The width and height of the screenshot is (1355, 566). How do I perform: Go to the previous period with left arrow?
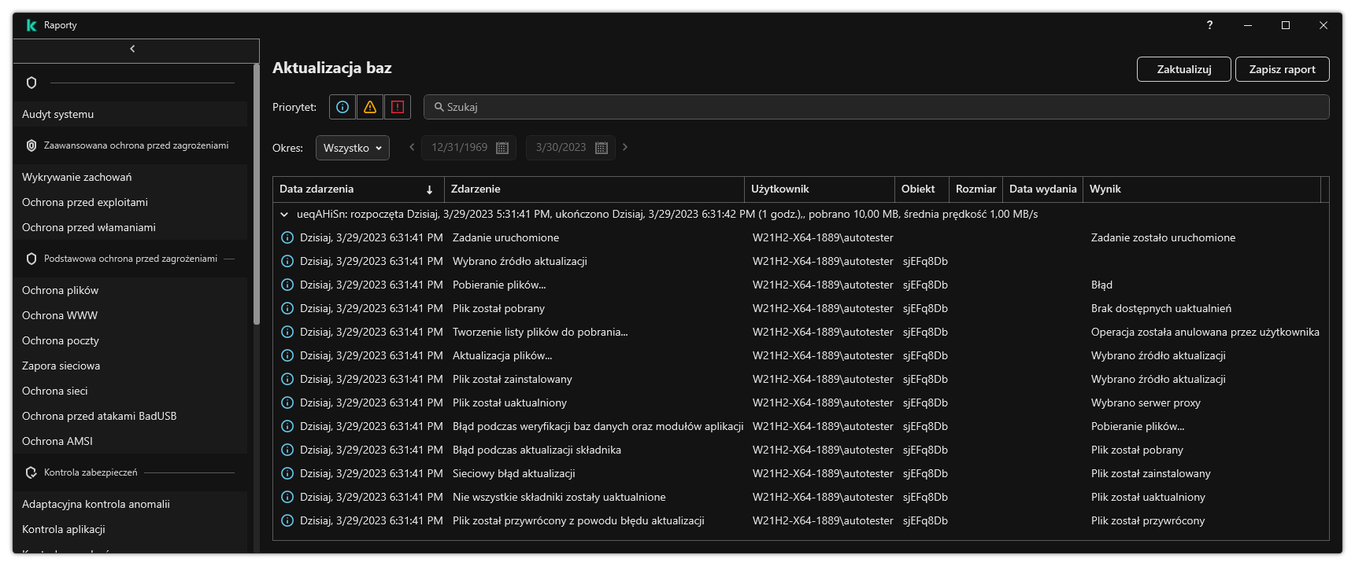point(411,147)
